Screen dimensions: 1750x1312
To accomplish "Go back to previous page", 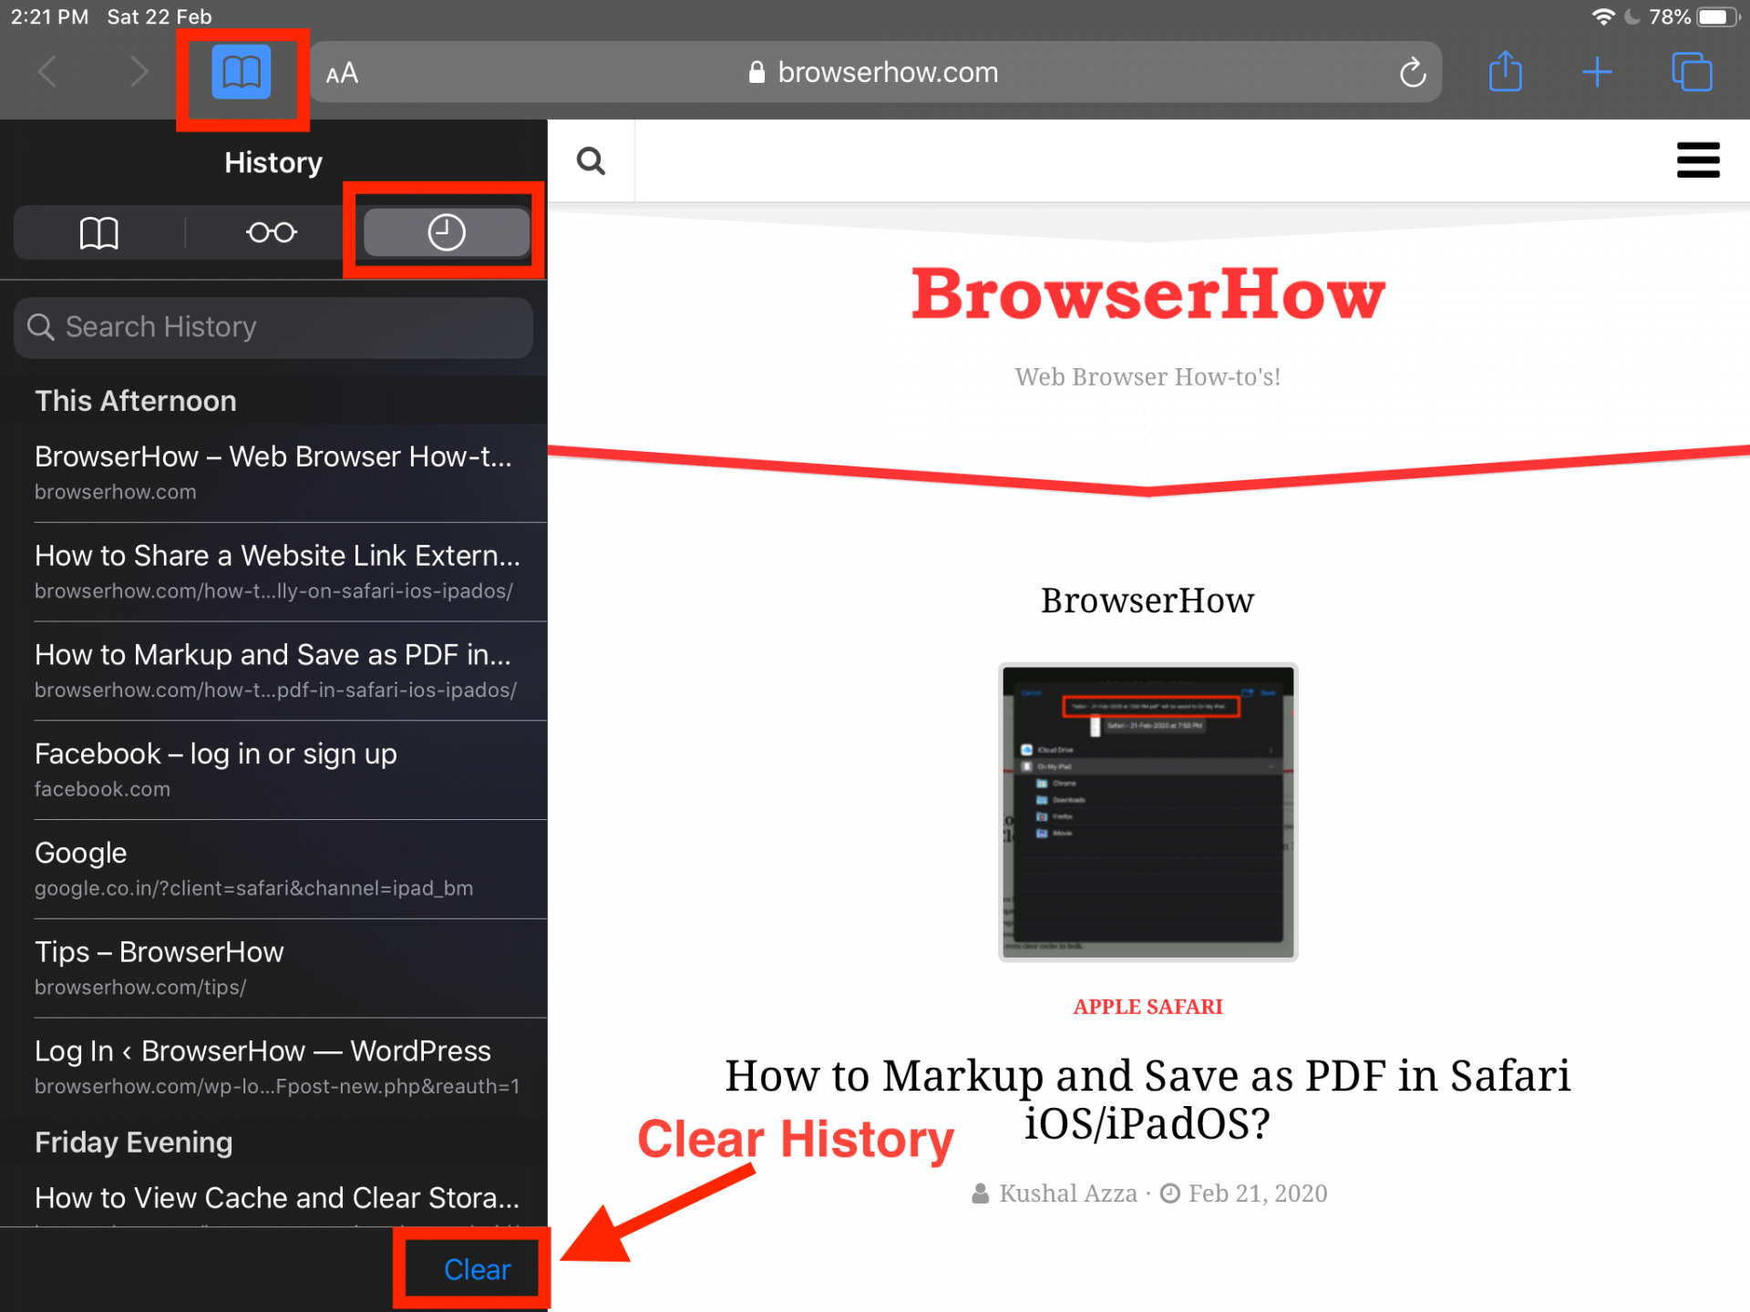I will 47,72.
